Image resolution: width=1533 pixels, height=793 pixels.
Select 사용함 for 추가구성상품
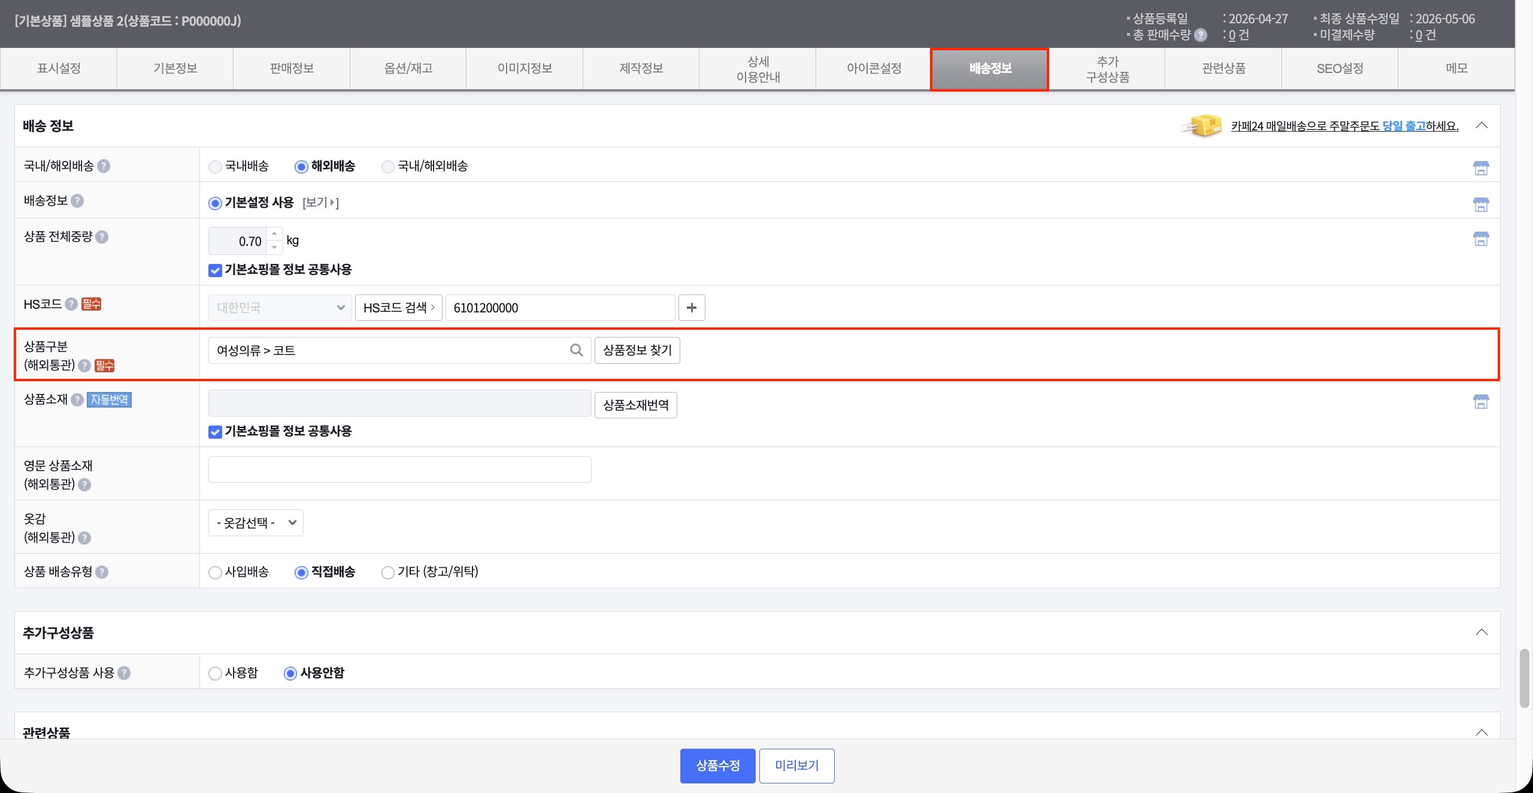215,674
